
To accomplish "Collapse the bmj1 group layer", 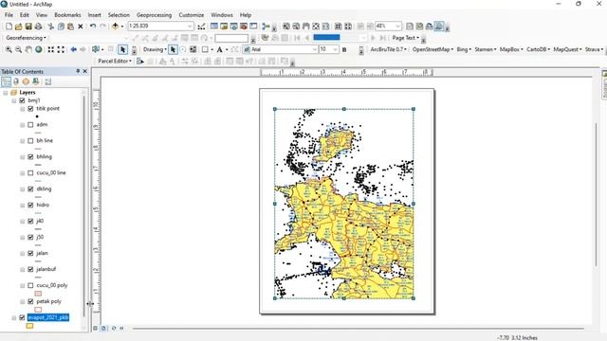I will (14, 100).
